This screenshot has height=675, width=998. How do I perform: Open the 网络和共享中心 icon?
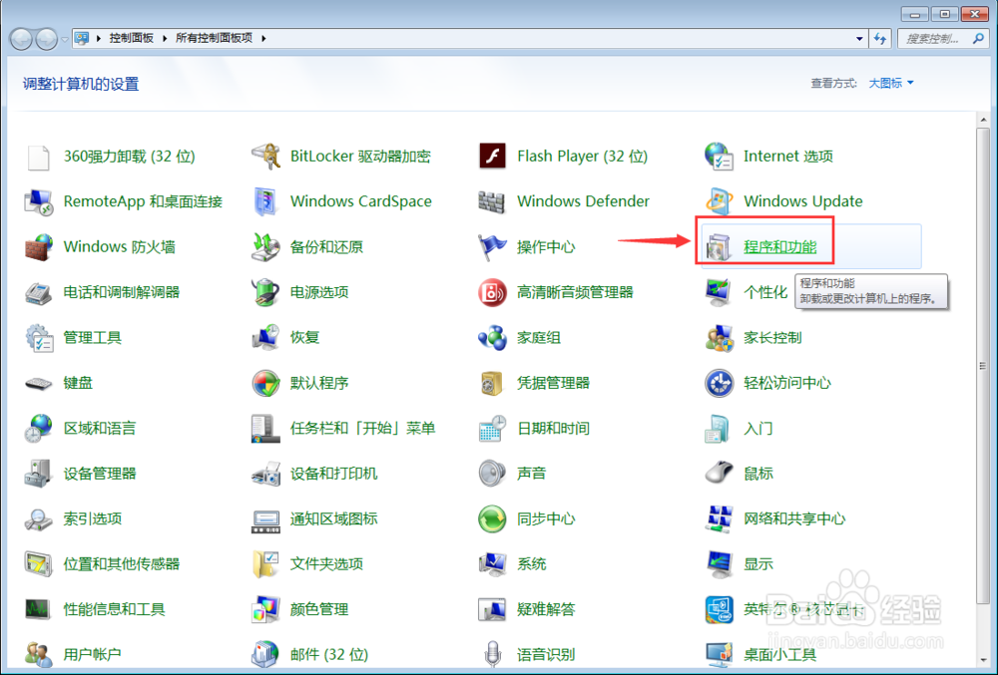click(720, 519)
